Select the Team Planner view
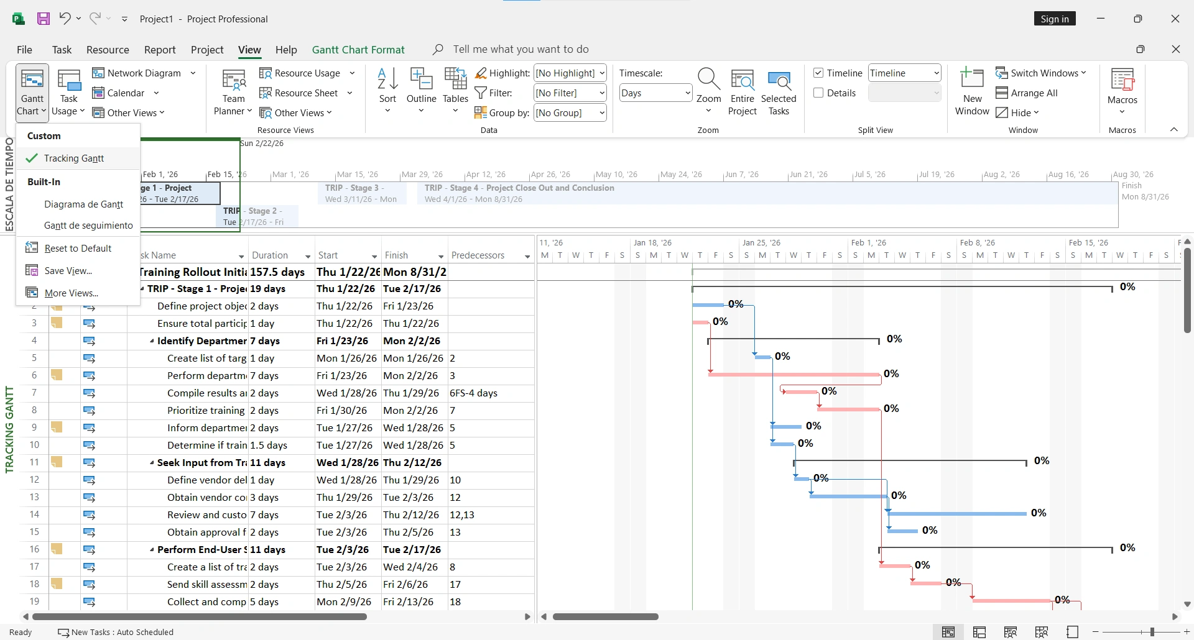Screen dimensions: 1194x640 [x=232, y=90]
